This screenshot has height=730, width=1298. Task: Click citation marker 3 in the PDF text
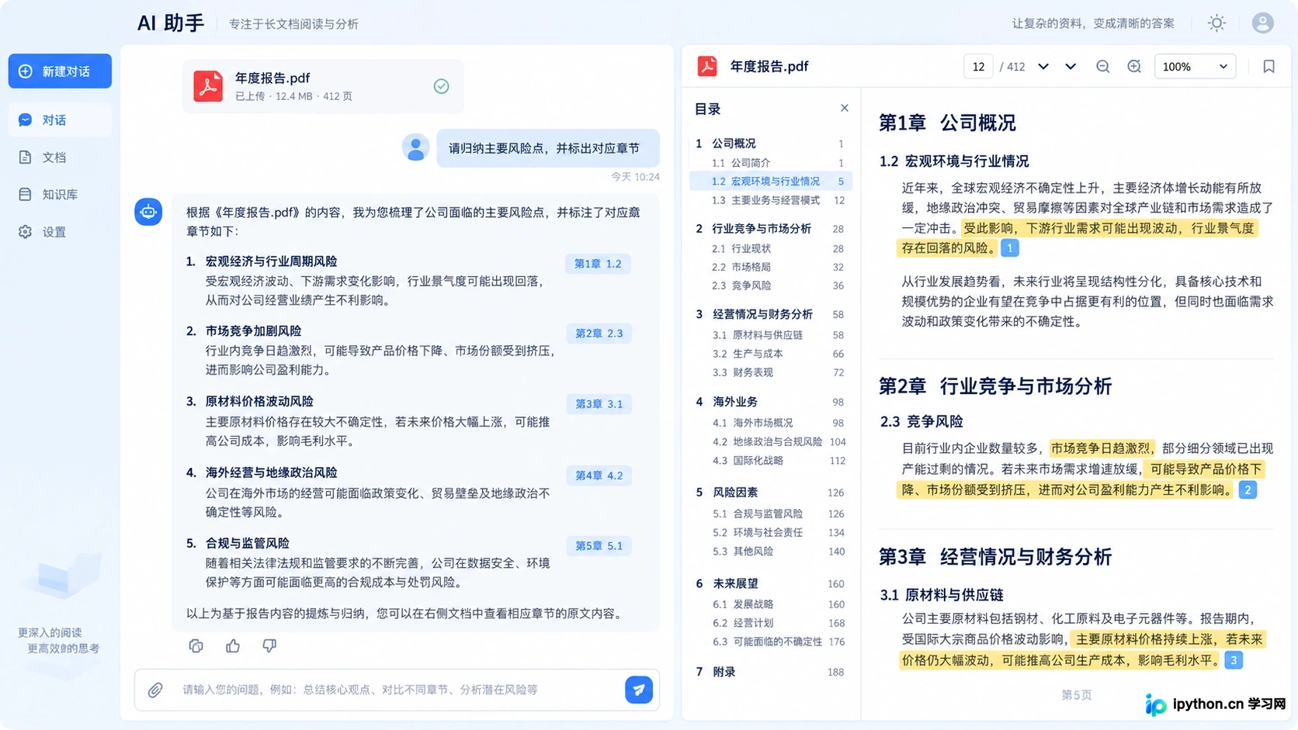tap(1234, 661)
